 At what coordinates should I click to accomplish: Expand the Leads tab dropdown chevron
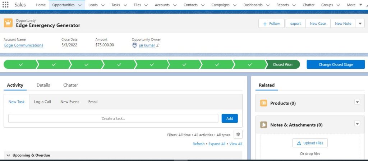pos(102,5)
